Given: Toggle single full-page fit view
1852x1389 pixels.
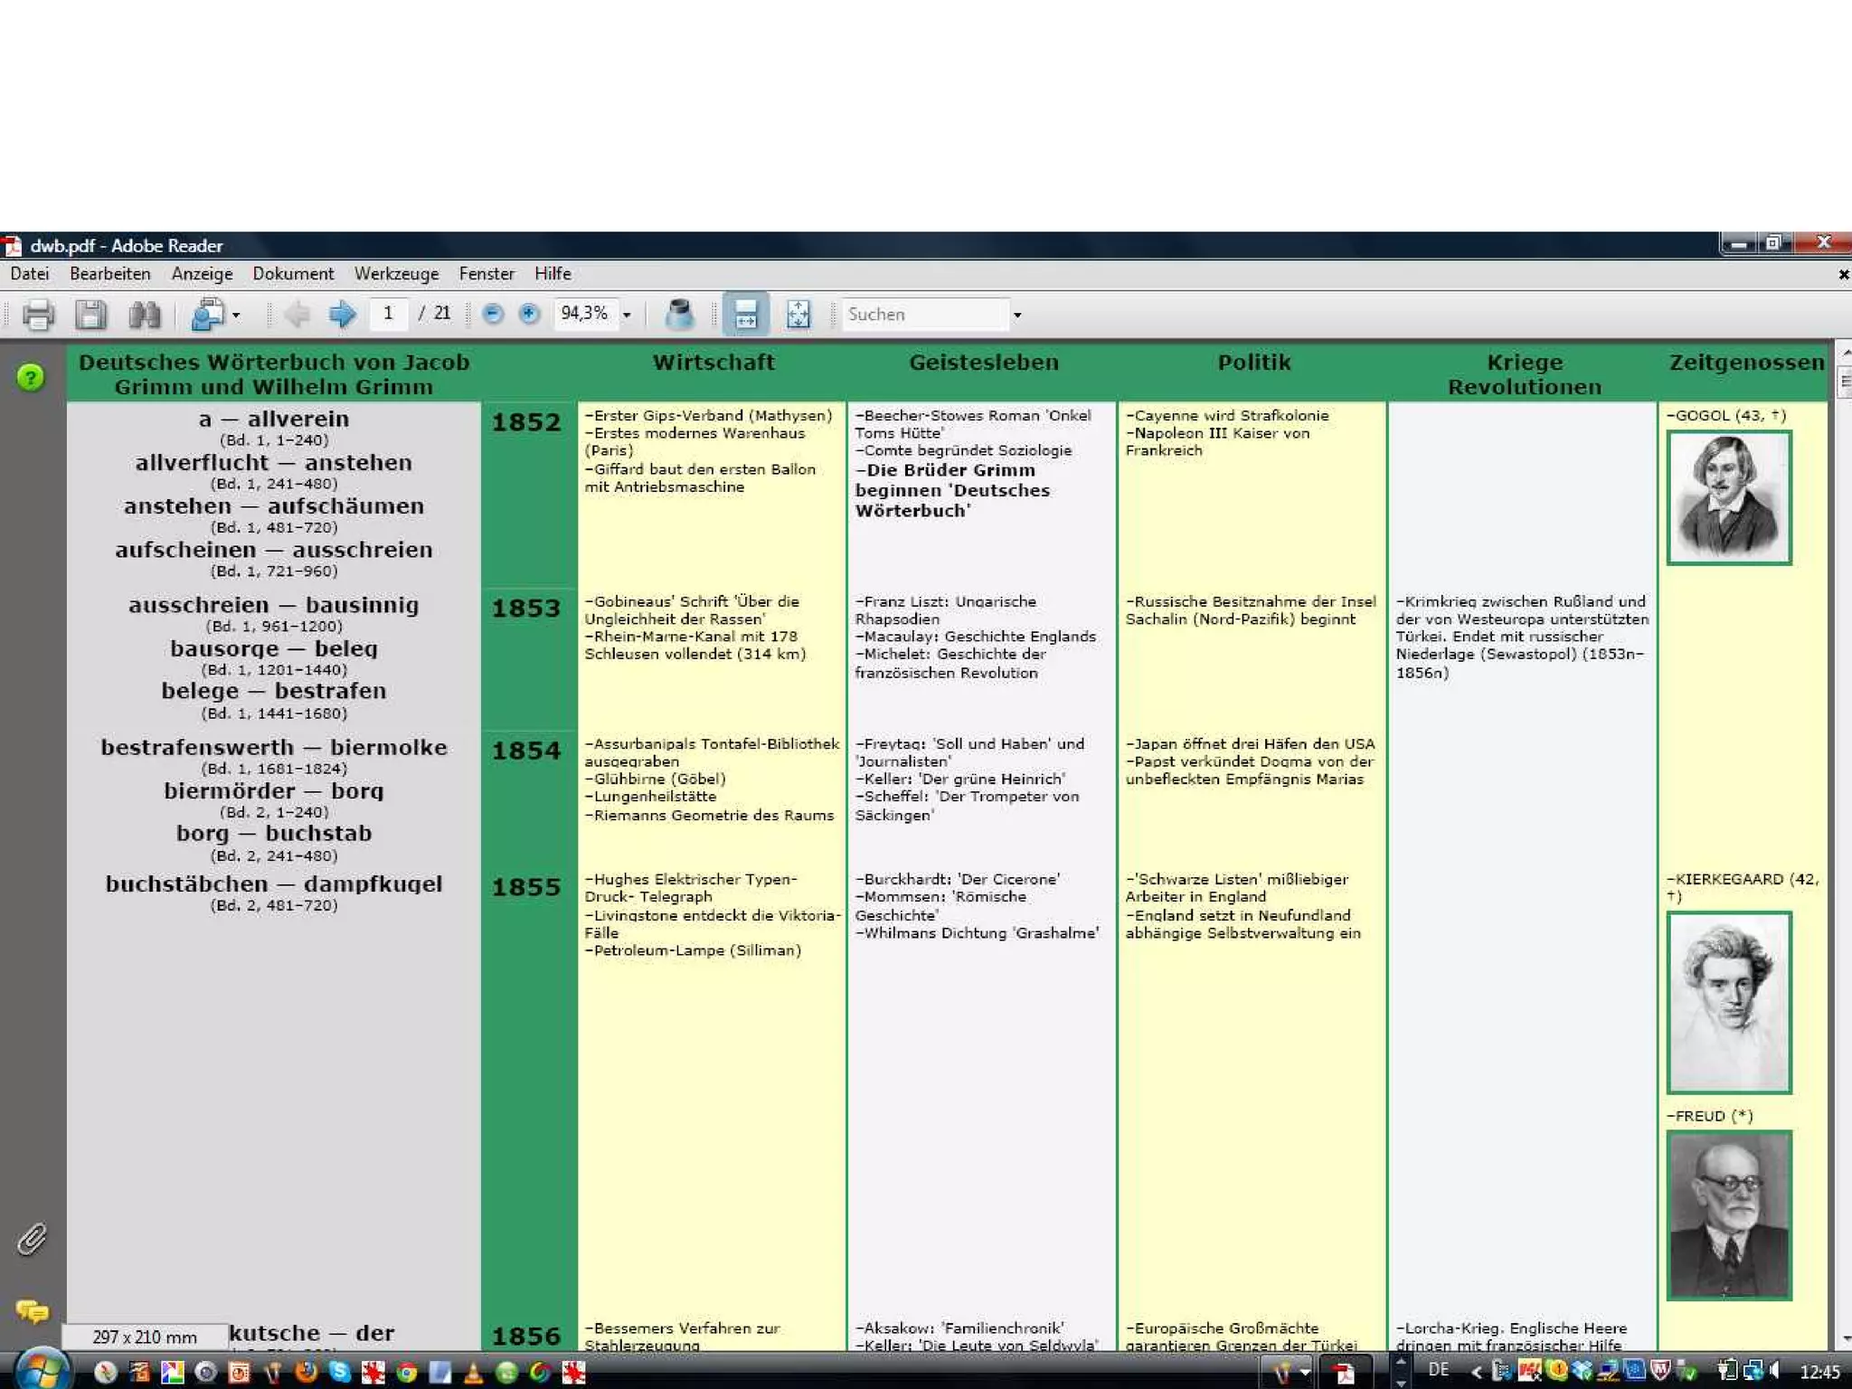Looking at the screenshot, I should click(x=798, y=315).
